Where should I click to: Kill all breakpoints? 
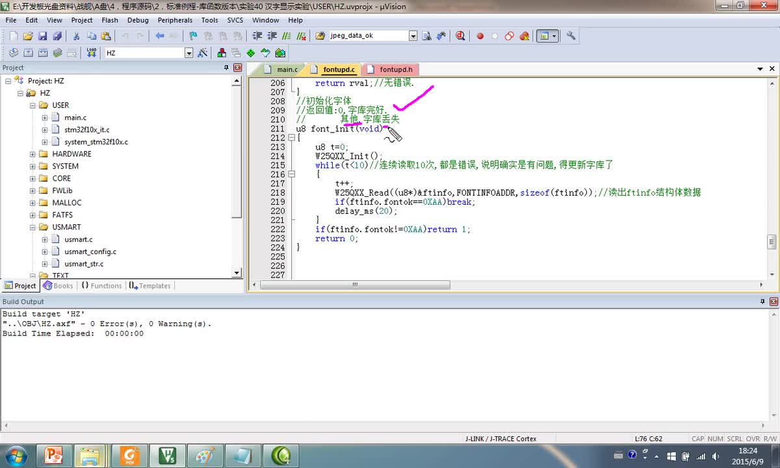pos(524,36)
